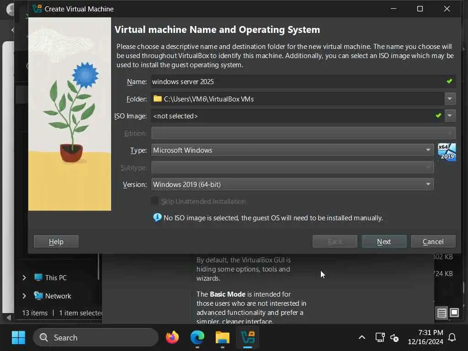Click the "No ISO image is selected" message text
Viewport: 468px width, 351px height.
point(273,218)
